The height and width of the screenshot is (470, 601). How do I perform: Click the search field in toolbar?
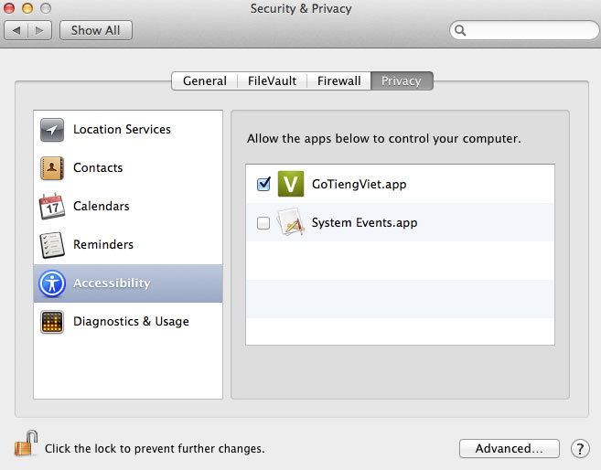tap(525, 30)
